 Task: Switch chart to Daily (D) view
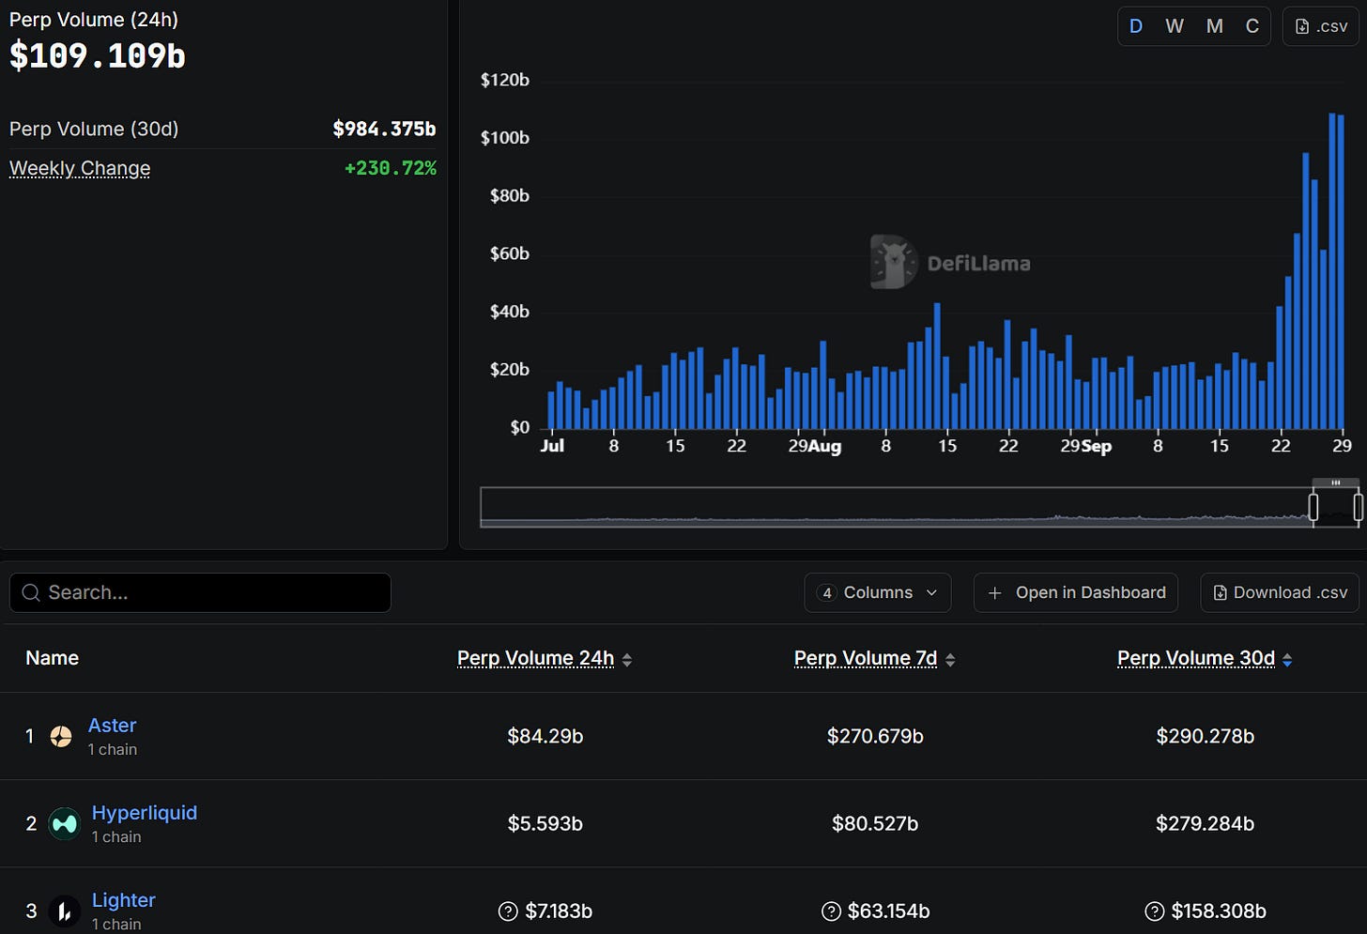[x=1136, y=26]
